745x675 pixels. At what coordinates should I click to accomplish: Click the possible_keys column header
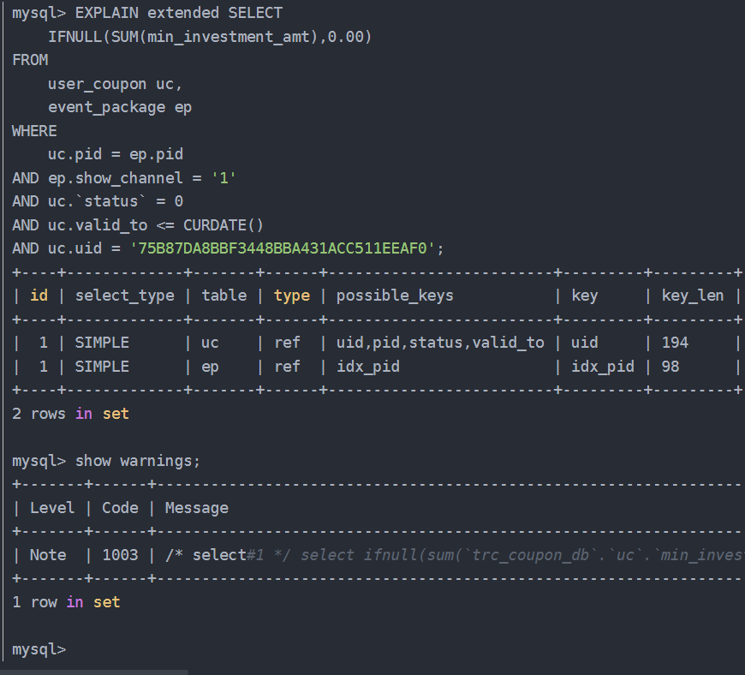pos(395,296)
